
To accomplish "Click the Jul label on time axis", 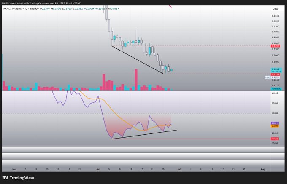I will tap(179, 169).
